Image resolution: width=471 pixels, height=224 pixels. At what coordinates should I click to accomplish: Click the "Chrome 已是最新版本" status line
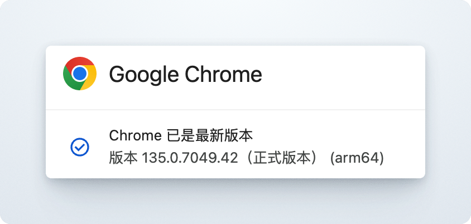181,136
